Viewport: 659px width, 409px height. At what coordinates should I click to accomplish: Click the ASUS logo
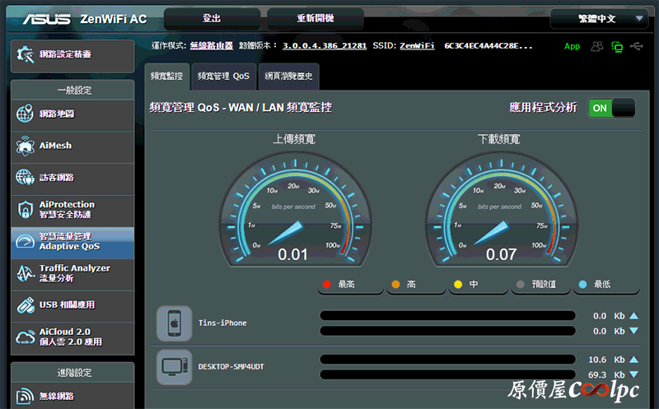click(46, 19)
